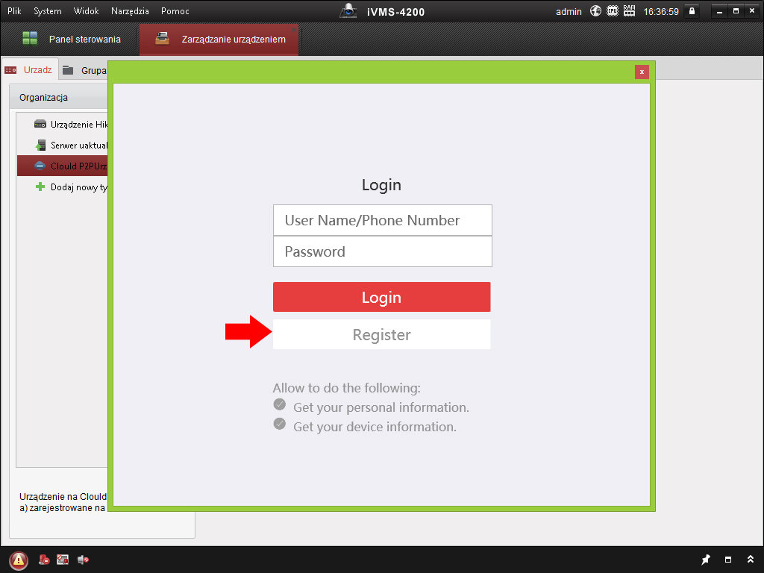Switch to Panel sterowania tab

(x=71, y=40)
